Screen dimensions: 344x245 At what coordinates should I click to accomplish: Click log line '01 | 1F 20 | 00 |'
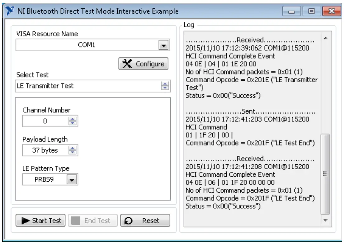coord(209,135)
